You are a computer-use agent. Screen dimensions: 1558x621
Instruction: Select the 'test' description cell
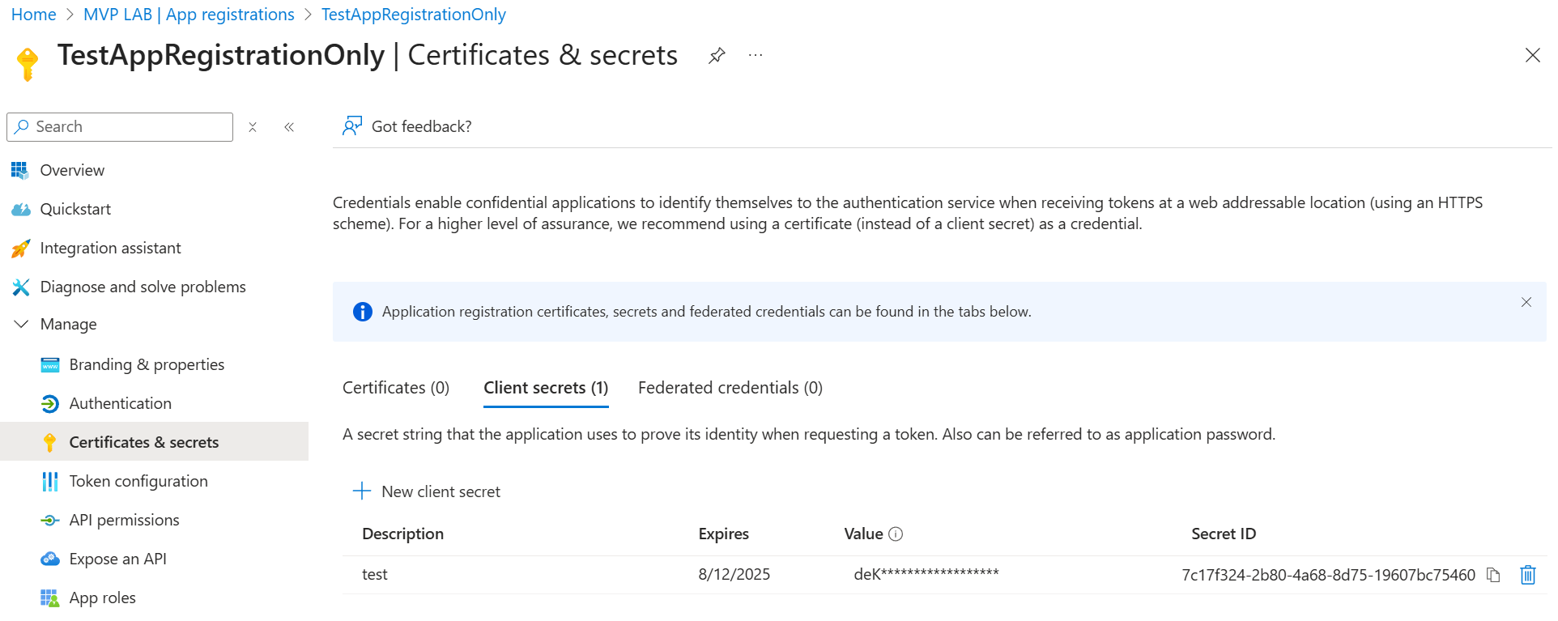coord(375,574)
